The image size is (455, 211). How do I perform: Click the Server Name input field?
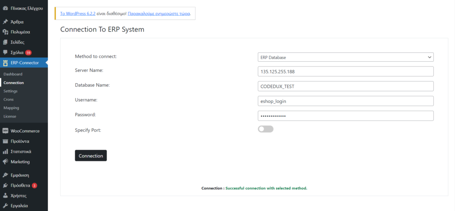pos(345,72)
